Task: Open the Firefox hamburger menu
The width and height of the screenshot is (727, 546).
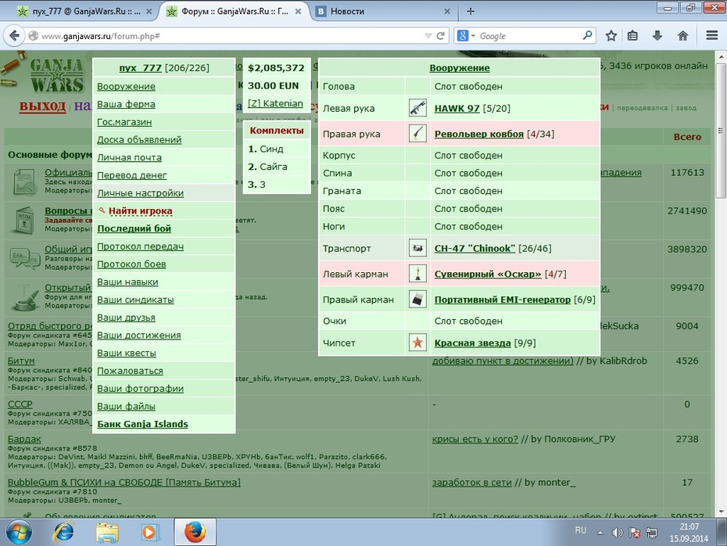Action: (x=712, y=36)
